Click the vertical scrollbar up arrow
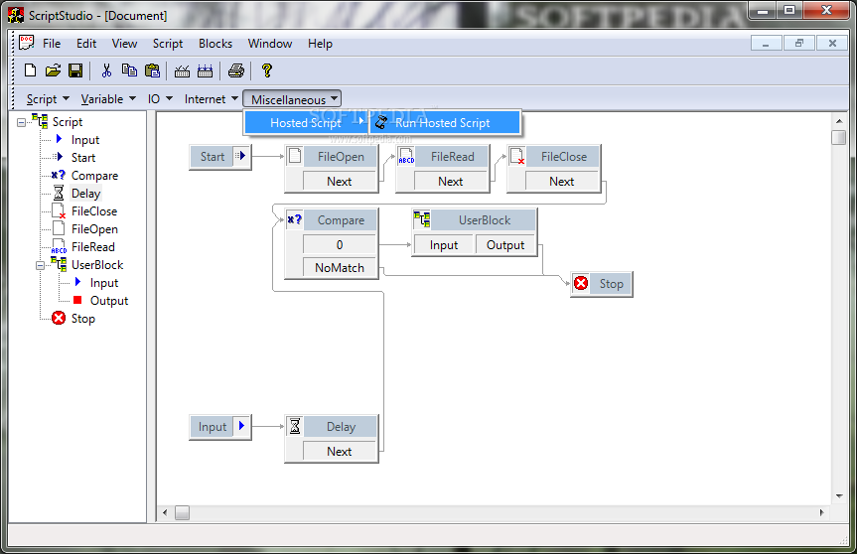857x554 pixels. coord(839,120)
